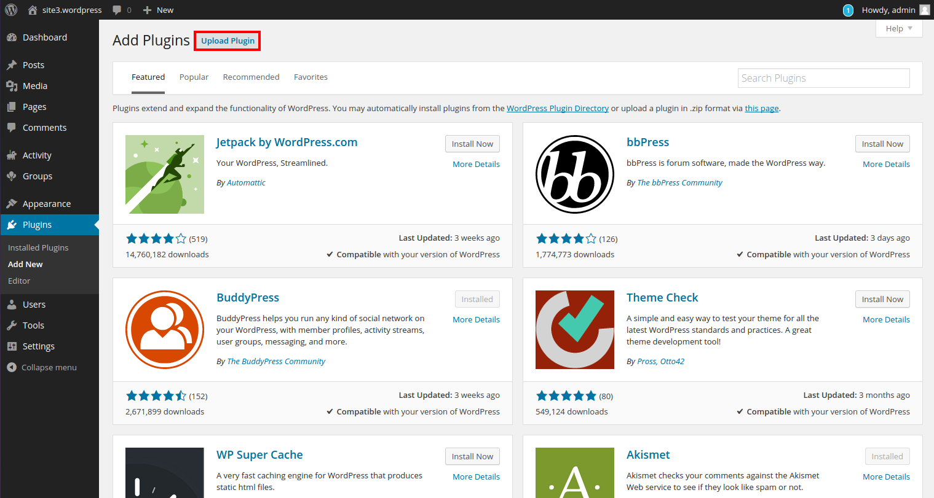Click the Appearance paintbrush icon

click(12, 204)
